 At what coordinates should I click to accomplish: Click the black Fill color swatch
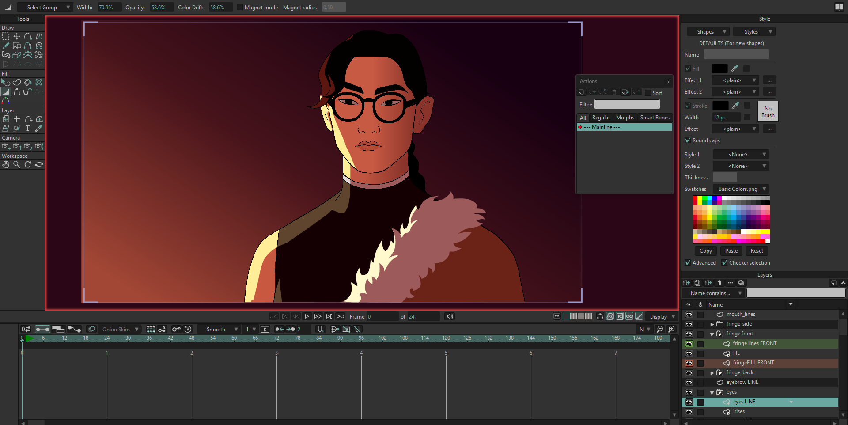(x=719, y=68)
